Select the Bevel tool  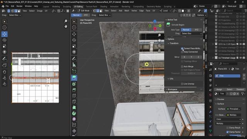click(74, 90)
